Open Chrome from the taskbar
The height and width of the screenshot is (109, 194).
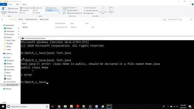pos(59,106)
